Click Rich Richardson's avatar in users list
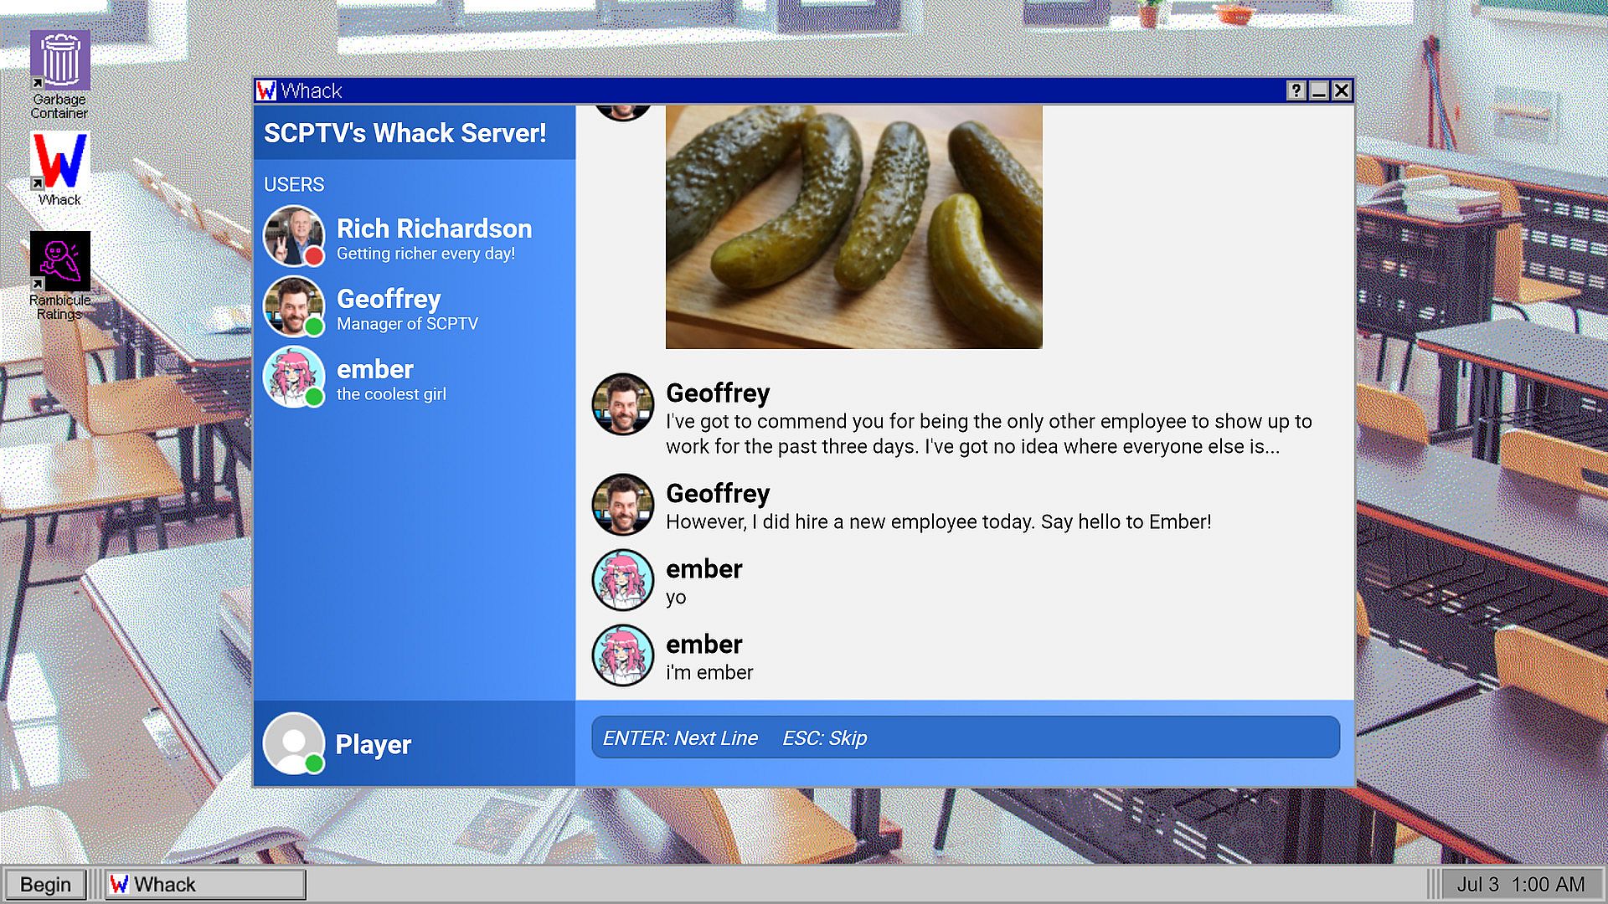This screenshot has width=1608, height=904. pos(293,236)
